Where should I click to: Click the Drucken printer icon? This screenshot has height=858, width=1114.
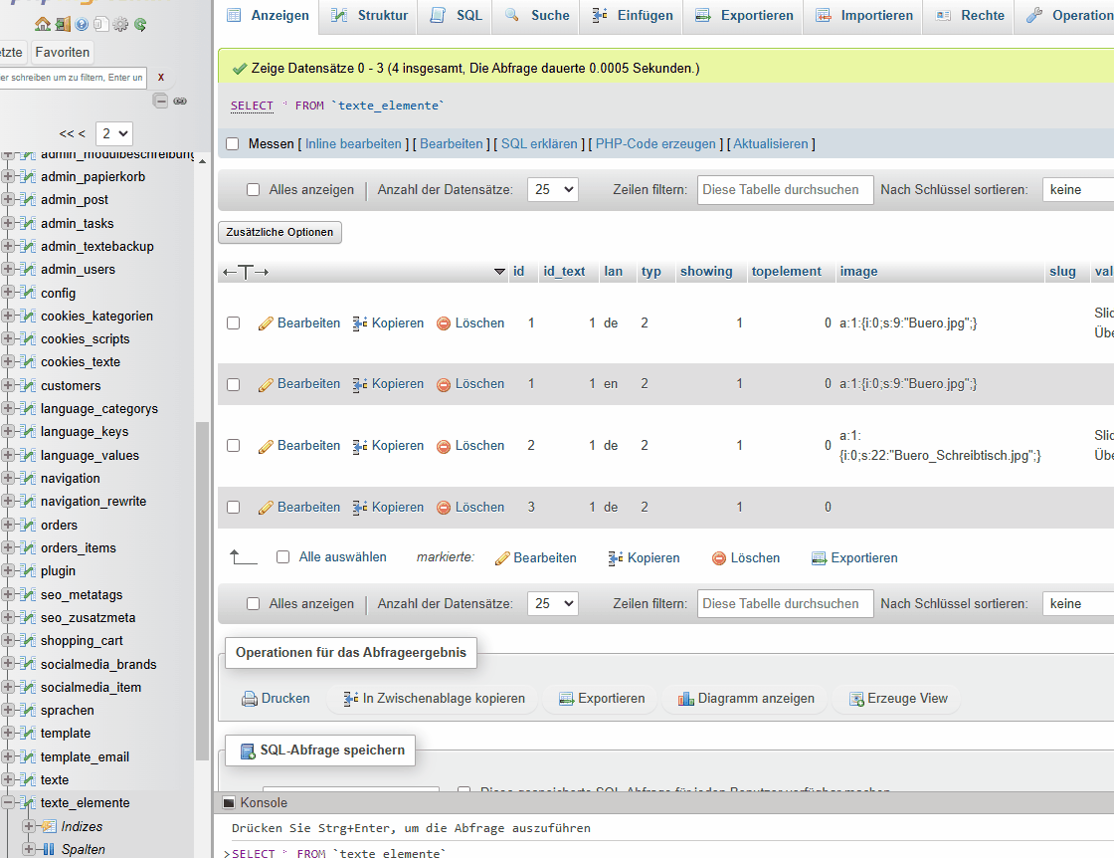[x=250, y=699]
